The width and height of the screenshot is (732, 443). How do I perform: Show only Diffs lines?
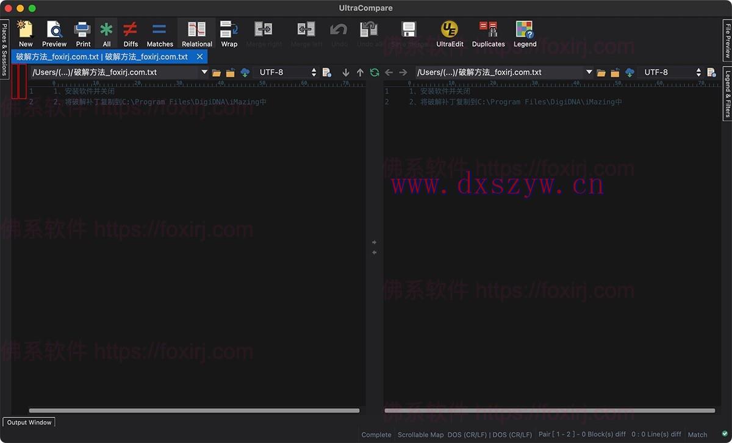[x=131, y=34]
